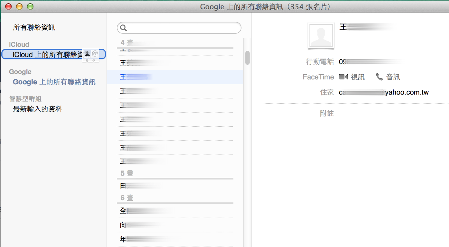Click the FaceTime field label
The image size is (449, 247).
click(x=318, y=77)
